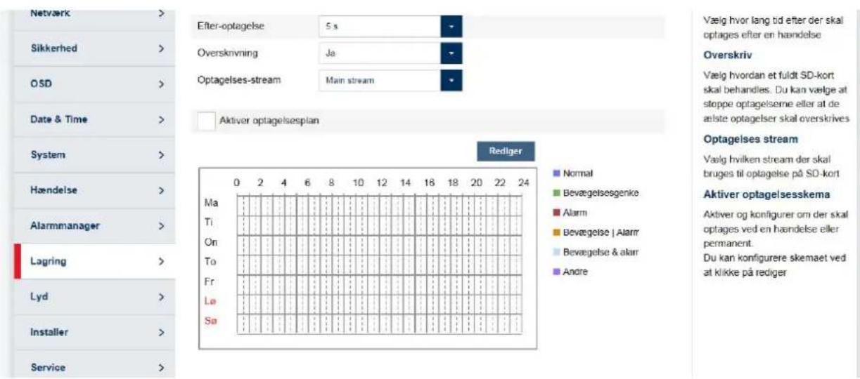Image resolution: width=860 pixels, height=379 pixels.
Task: Expand the Overskrivning dropdown arrow
Action: (451, 53)
